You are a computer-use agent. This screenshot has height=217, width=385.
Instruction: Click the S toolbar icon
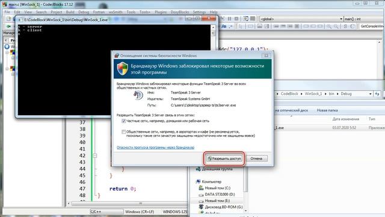tap(345, 27)
